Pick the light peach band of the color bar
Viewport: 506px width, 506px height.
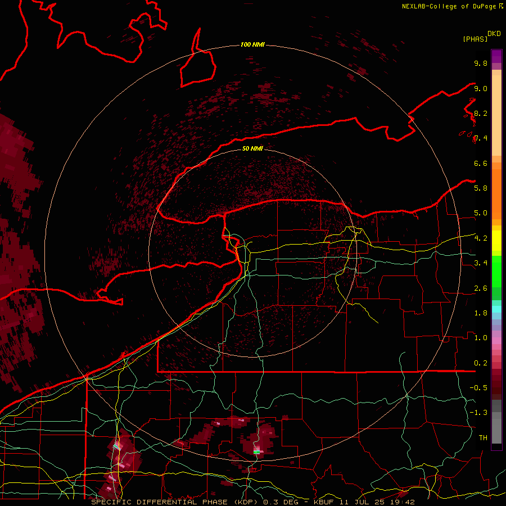[496, 115]
